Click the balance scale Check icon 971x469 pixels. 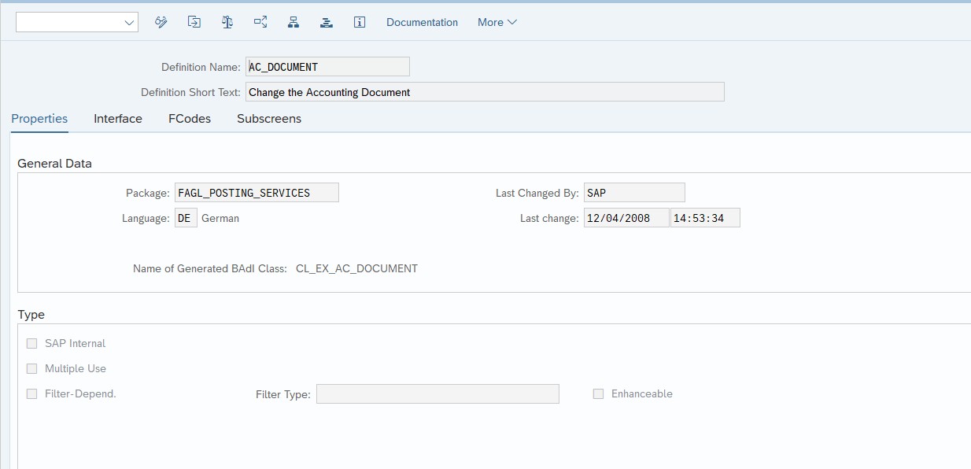click(x=227, y=22)
